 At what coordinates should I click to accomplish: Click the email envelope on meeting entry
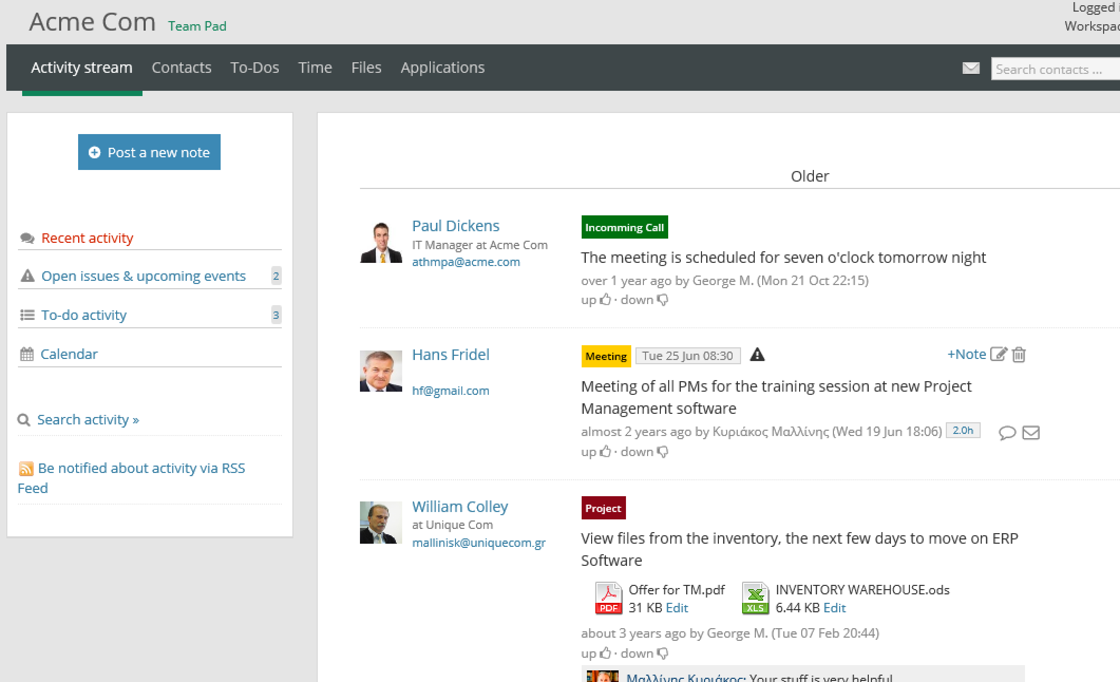1031,433
